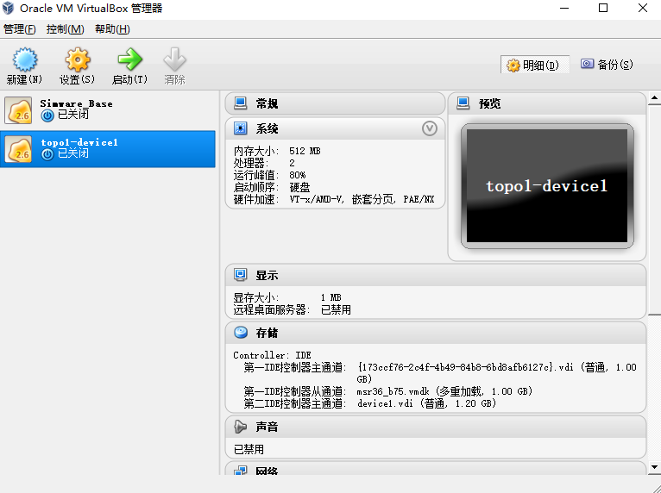Open the 控制(M) menu

click(66, 29)
